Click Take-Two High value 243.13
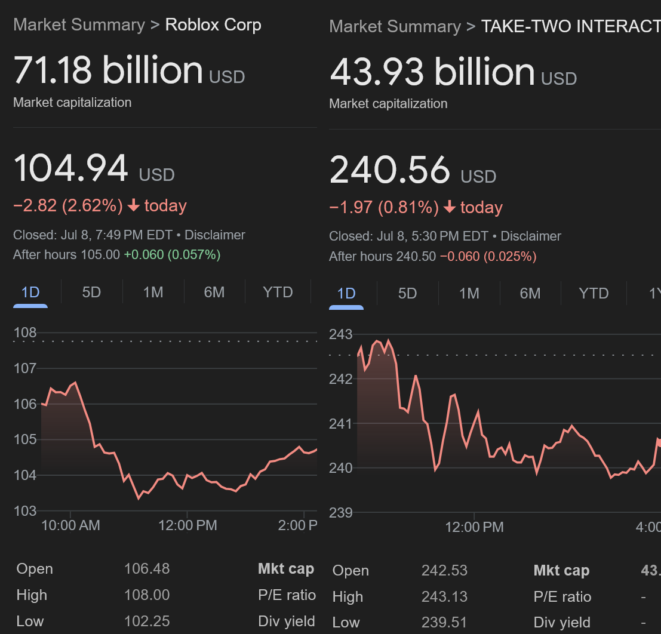This screenshot has width=661, height=634. tap(444, 596)
